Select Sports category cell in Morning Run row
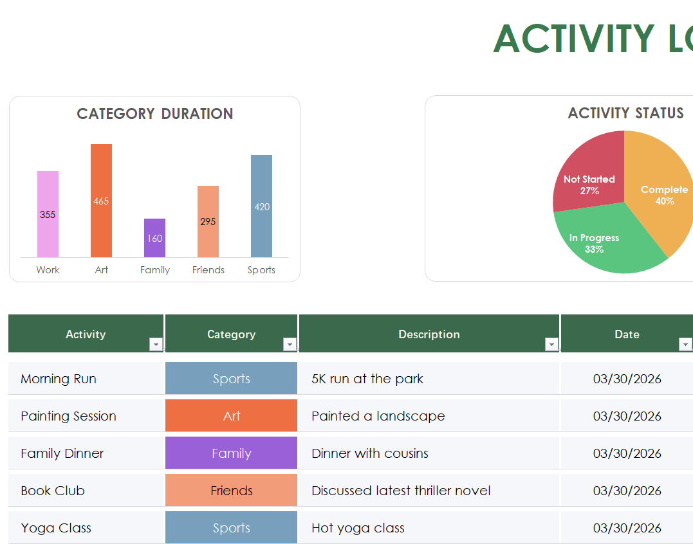 pos(231,378)
